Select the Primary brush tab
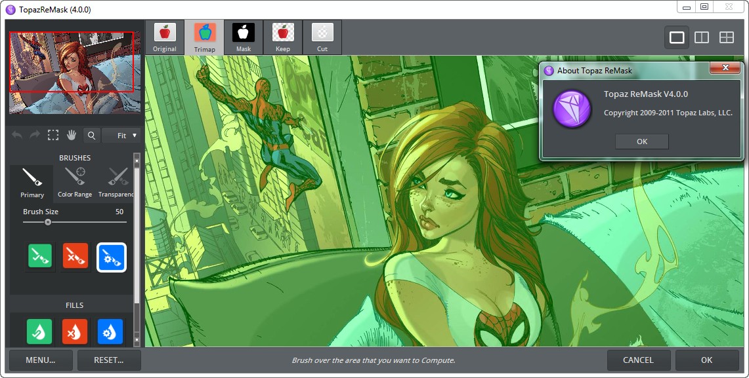Image resolution: width=749 pixels, height=378 pixels. point(32,183)
